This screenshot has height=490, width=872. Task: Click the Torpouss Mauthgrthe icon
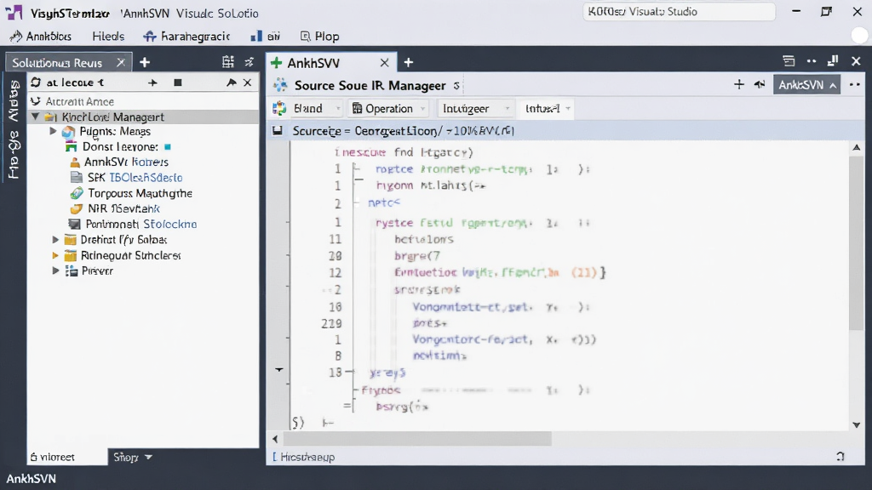tap(76, 193)
